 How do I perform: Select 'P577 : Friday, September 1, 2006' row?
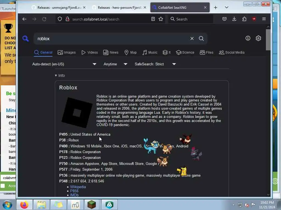pos(86,169)
